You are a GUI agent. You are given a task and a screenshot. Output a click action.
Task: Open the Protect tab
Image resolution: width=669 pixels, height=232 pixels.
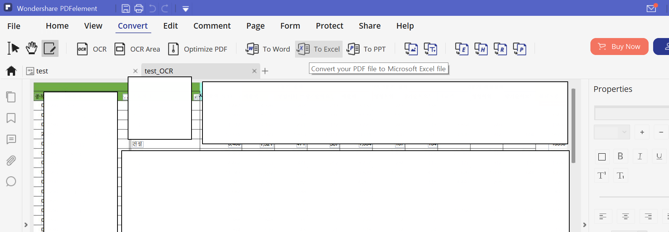coord(329,26)
